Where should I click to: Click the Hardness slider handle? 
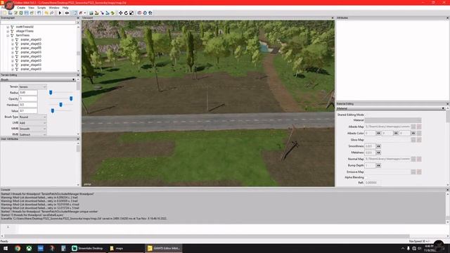tap(61, 105)
